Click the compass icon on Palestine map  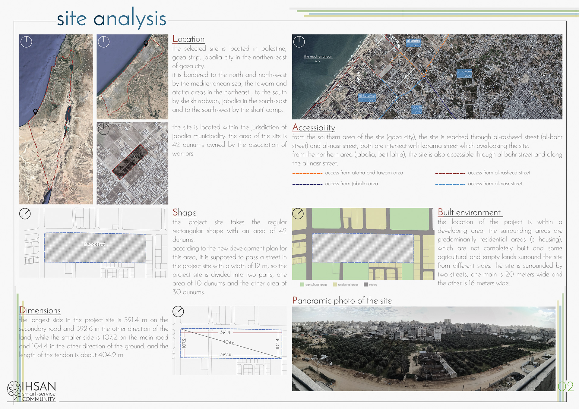(x=26, y=42)
